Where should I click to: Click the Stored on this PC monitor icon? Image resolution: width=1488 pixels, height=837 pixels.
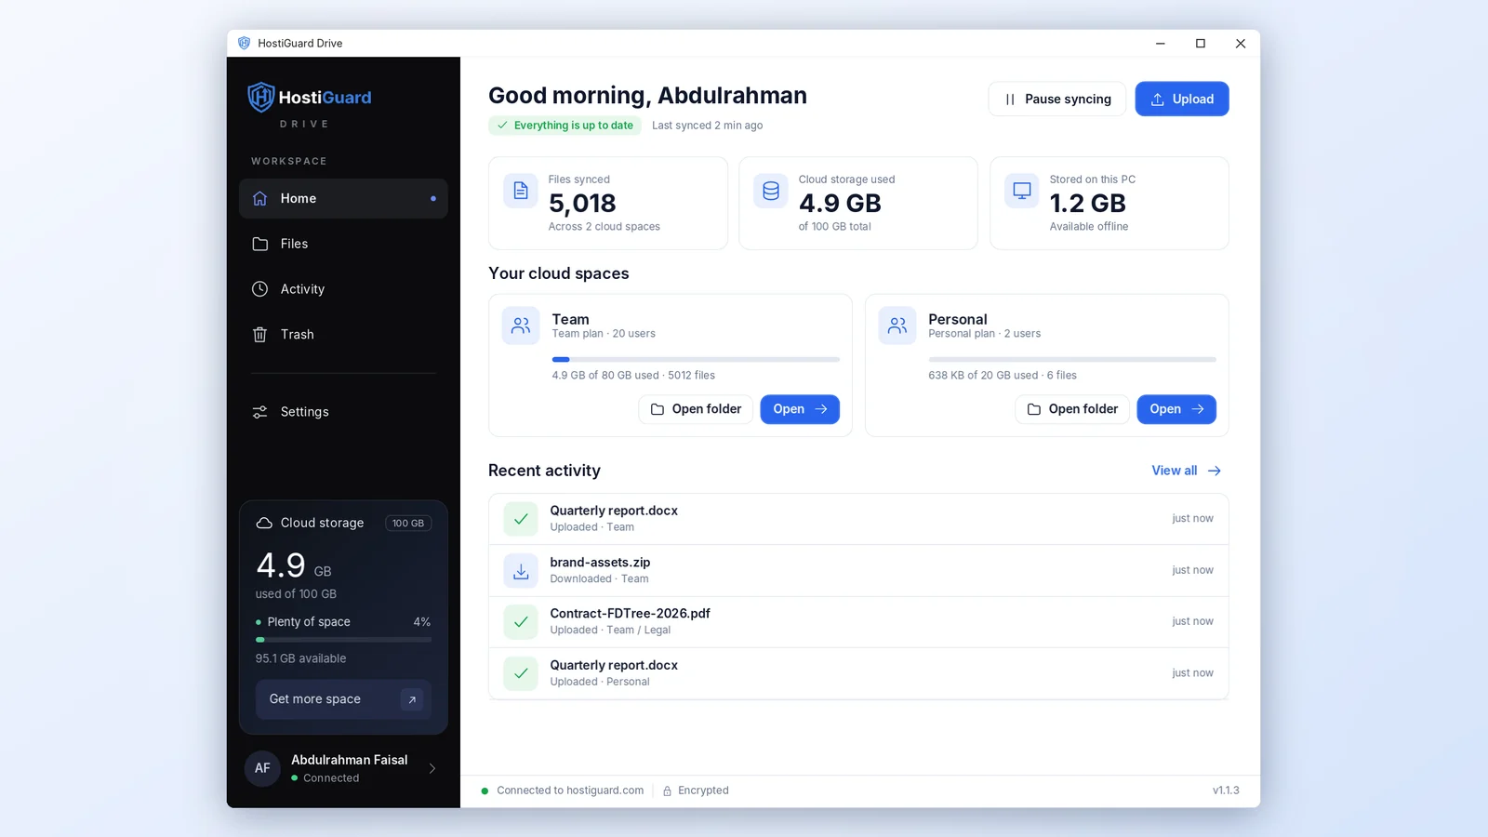pos(1022,191)
